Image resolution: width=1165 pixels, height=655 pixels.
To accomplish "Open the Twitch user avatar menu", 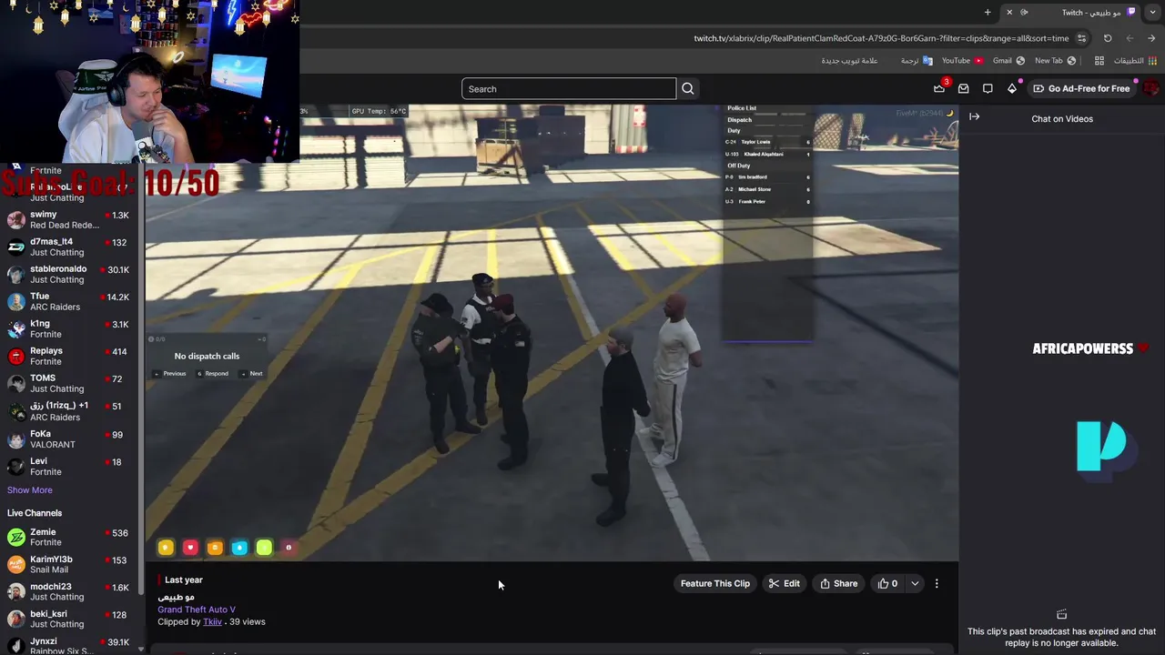I will pos(1151,88).
